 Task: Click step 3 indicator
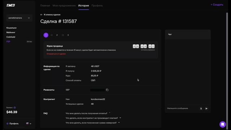pyautogui.click(x=68, y=35)
